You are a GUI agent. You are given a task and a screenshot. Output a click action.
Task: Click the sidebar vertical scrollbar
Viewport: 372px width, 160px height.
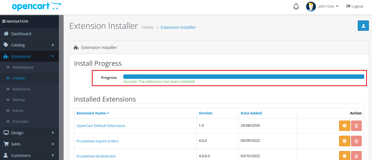[61, 87]
